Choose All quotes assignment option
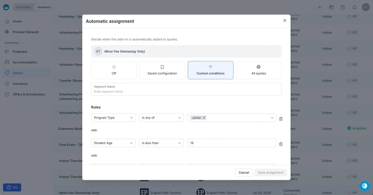373x195 pixels. pyautogui.click(x=259, y=70)
